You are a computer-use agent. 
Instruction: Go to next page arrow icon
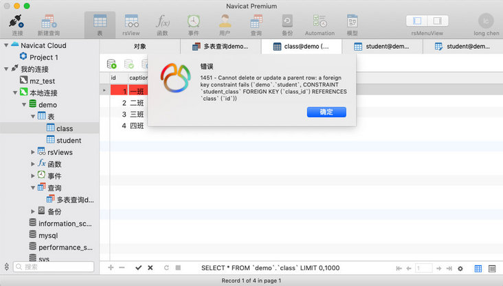coord(439,268)
